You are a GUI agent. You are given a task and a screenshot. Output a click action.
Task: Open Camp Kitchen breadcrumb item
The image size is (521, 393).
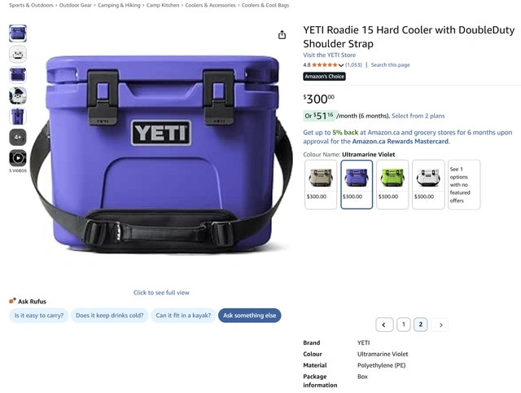(163, 6)
